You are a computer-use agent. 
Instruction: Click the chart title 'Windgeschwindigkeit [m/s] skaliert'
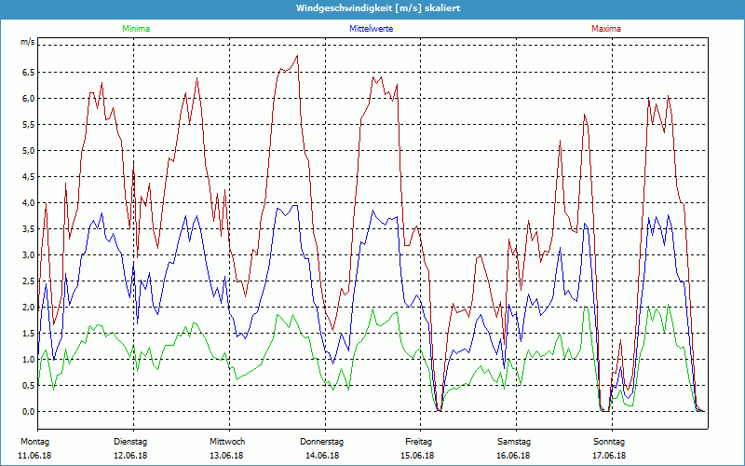point(378,8)
